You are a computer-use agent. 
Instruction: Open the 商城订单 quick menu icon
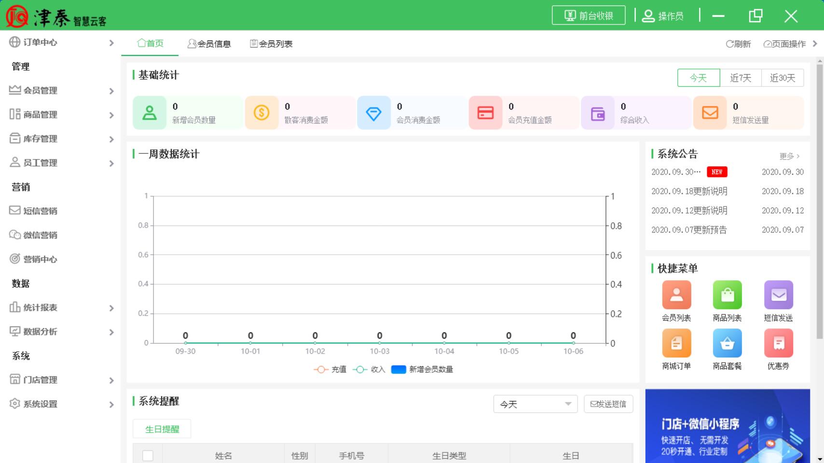tap(676, 343)
